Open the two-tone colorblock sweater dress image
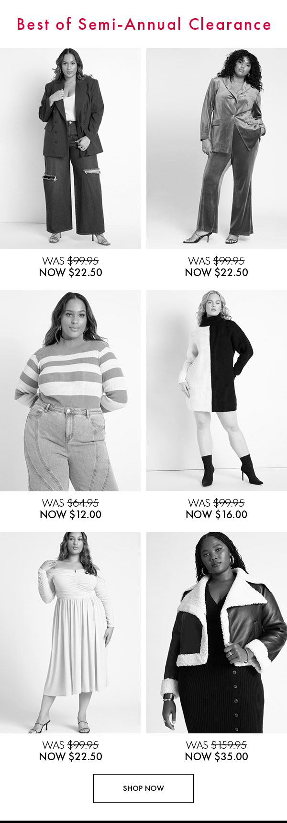 point(217,391)
